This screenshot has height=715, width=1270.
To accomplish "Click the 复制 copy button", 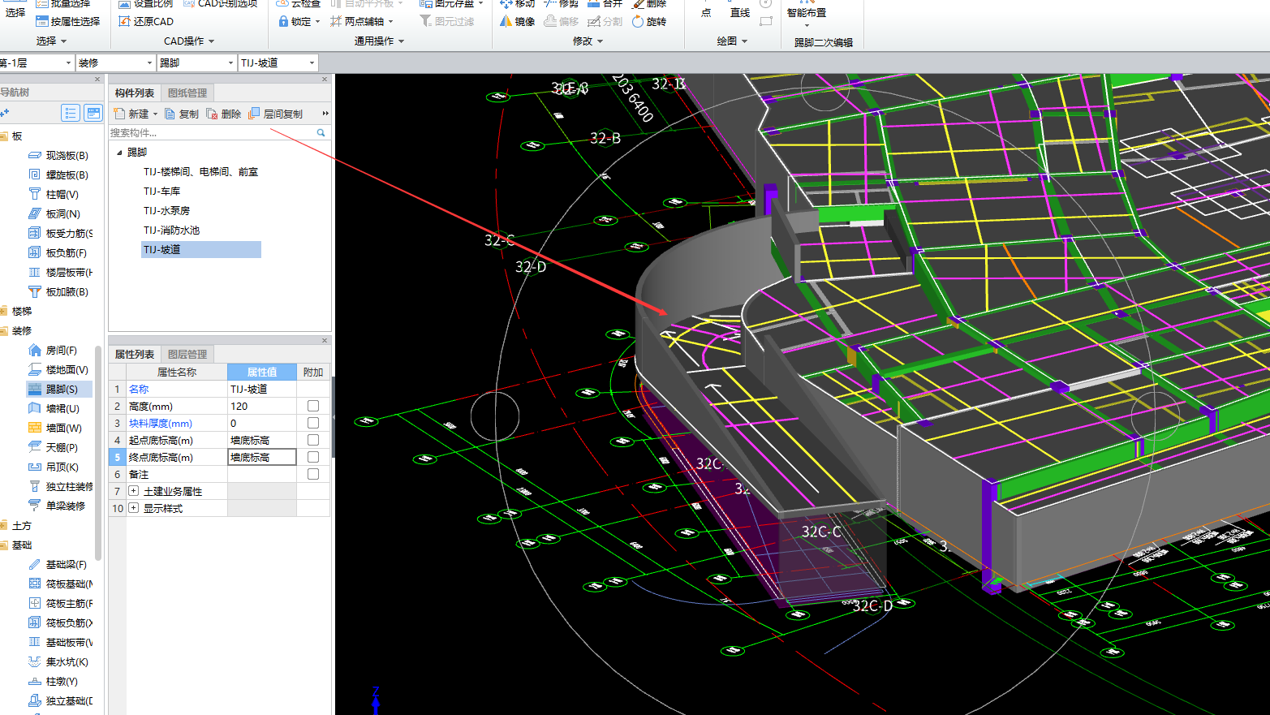I will (182, 114).
